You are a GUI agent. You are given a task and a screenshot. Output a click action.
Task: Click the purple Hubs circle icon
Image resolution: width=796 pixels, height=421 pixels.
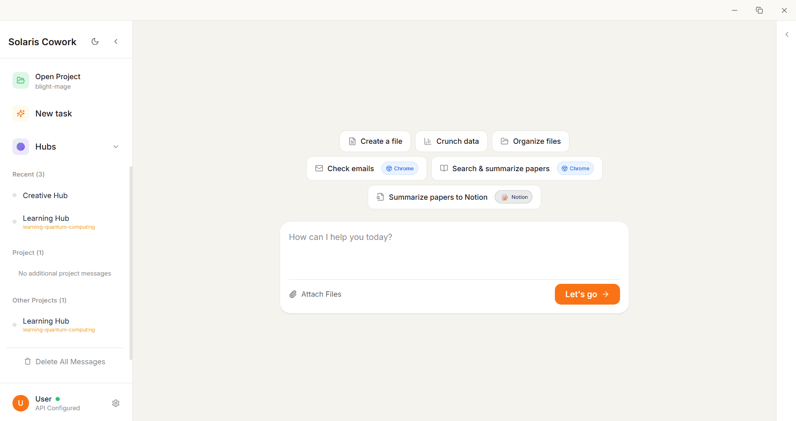click(21, 147)
